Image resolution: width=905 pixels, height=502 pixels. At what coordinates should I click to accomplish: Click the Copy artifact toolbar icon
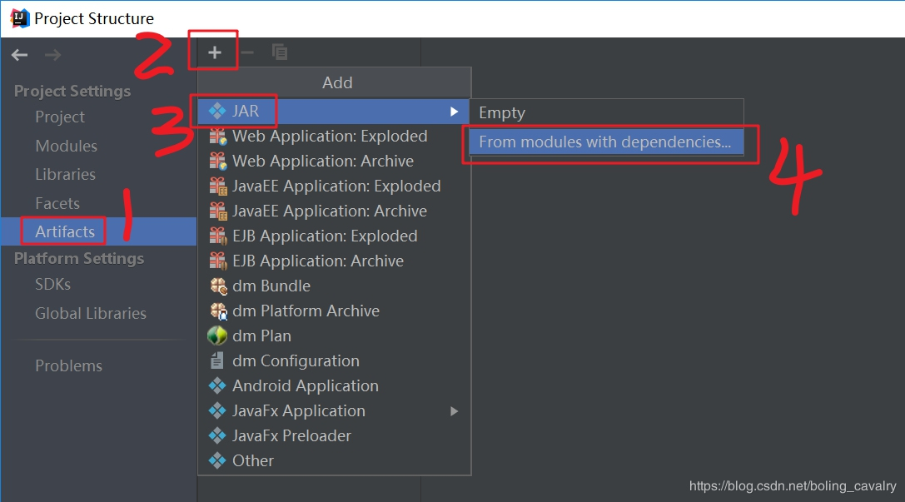click(280, 52)
